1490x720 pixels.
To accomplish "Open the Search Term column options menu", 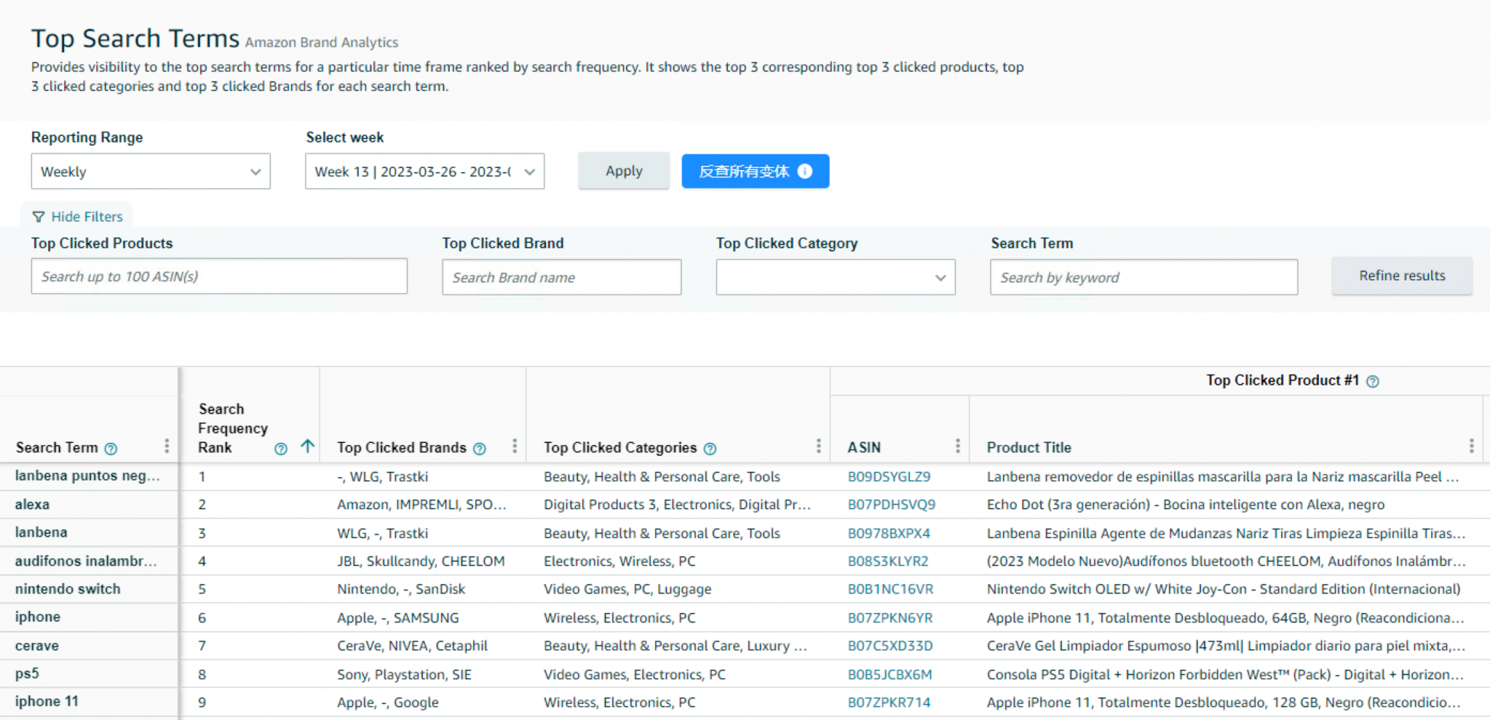I will coord(167,446).
